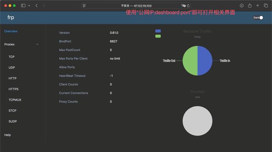This screenshot has width=272, height=152.
Task: Close the window with the red button
Action: [x=6, y=6]
